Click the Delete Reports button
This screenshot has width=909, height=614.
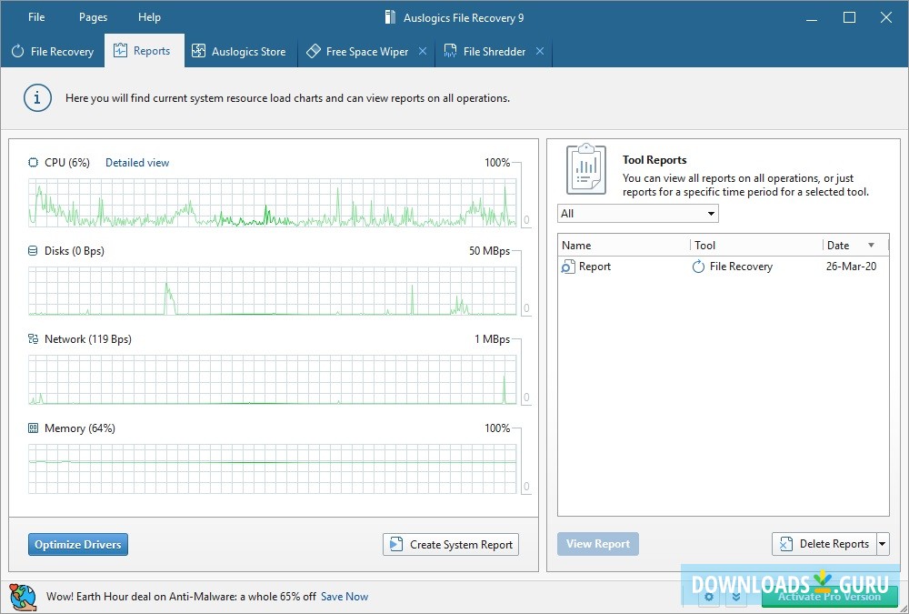tap(824, 544)
